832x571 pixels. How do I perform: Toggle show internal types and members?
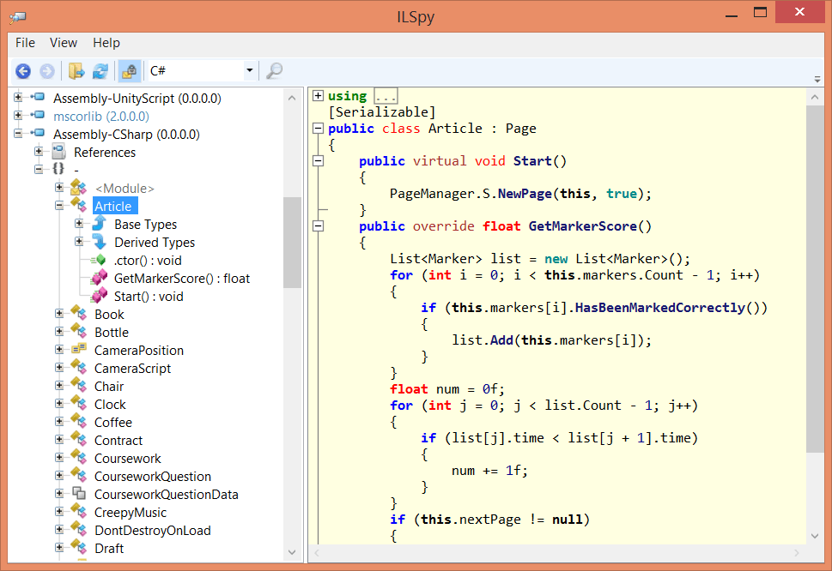[x=129, y=70]
